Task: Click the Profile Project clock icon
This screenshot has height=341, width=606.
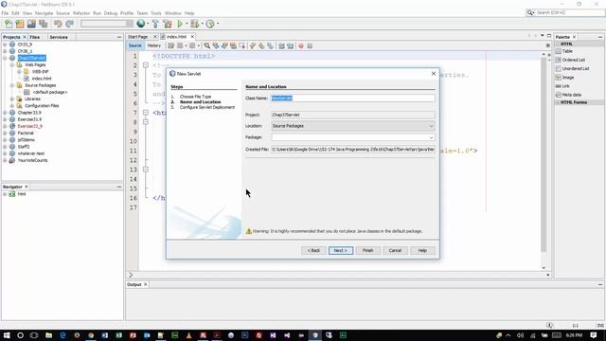Action: [210, 24]
